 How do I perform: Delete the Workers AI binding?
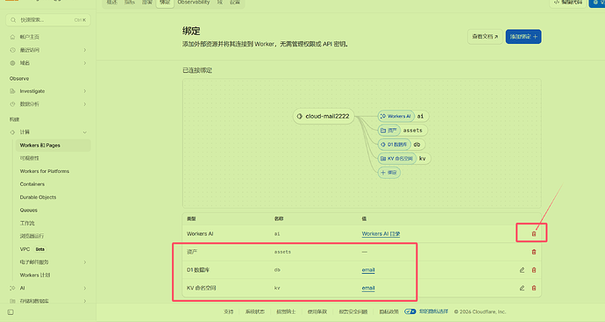pyautogui.click(x=534, y=233)
